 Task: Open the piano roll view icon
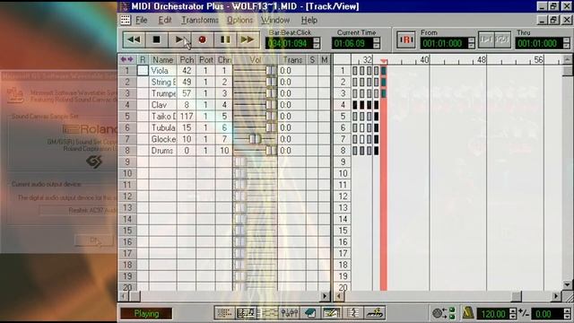pos(246,313)
